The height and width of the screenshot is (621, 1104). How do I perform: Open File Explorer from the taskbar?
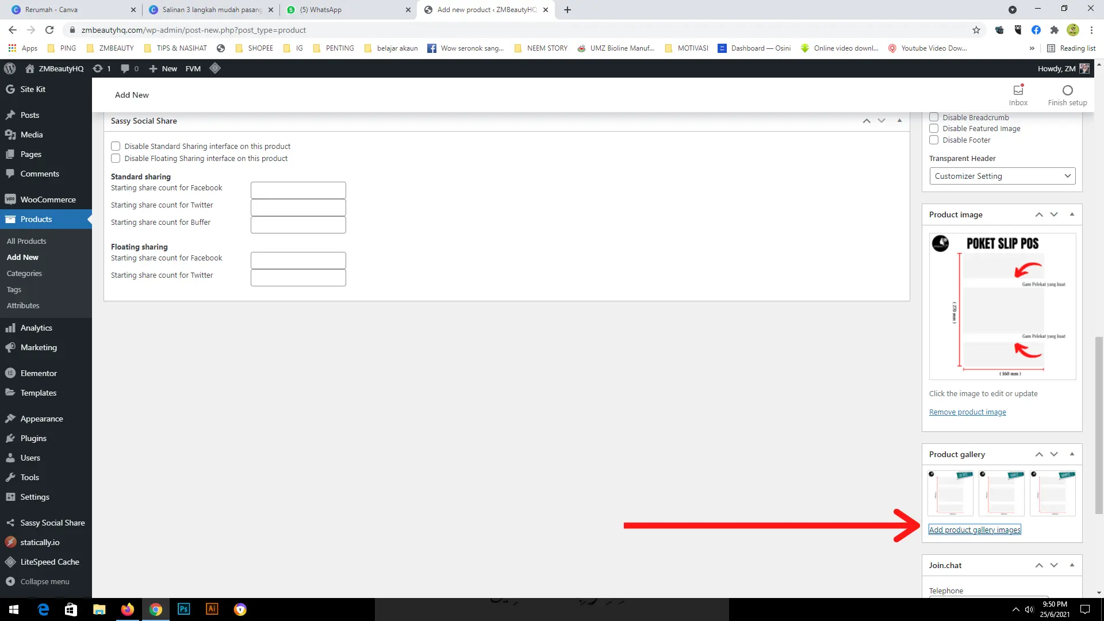[99, 609]
